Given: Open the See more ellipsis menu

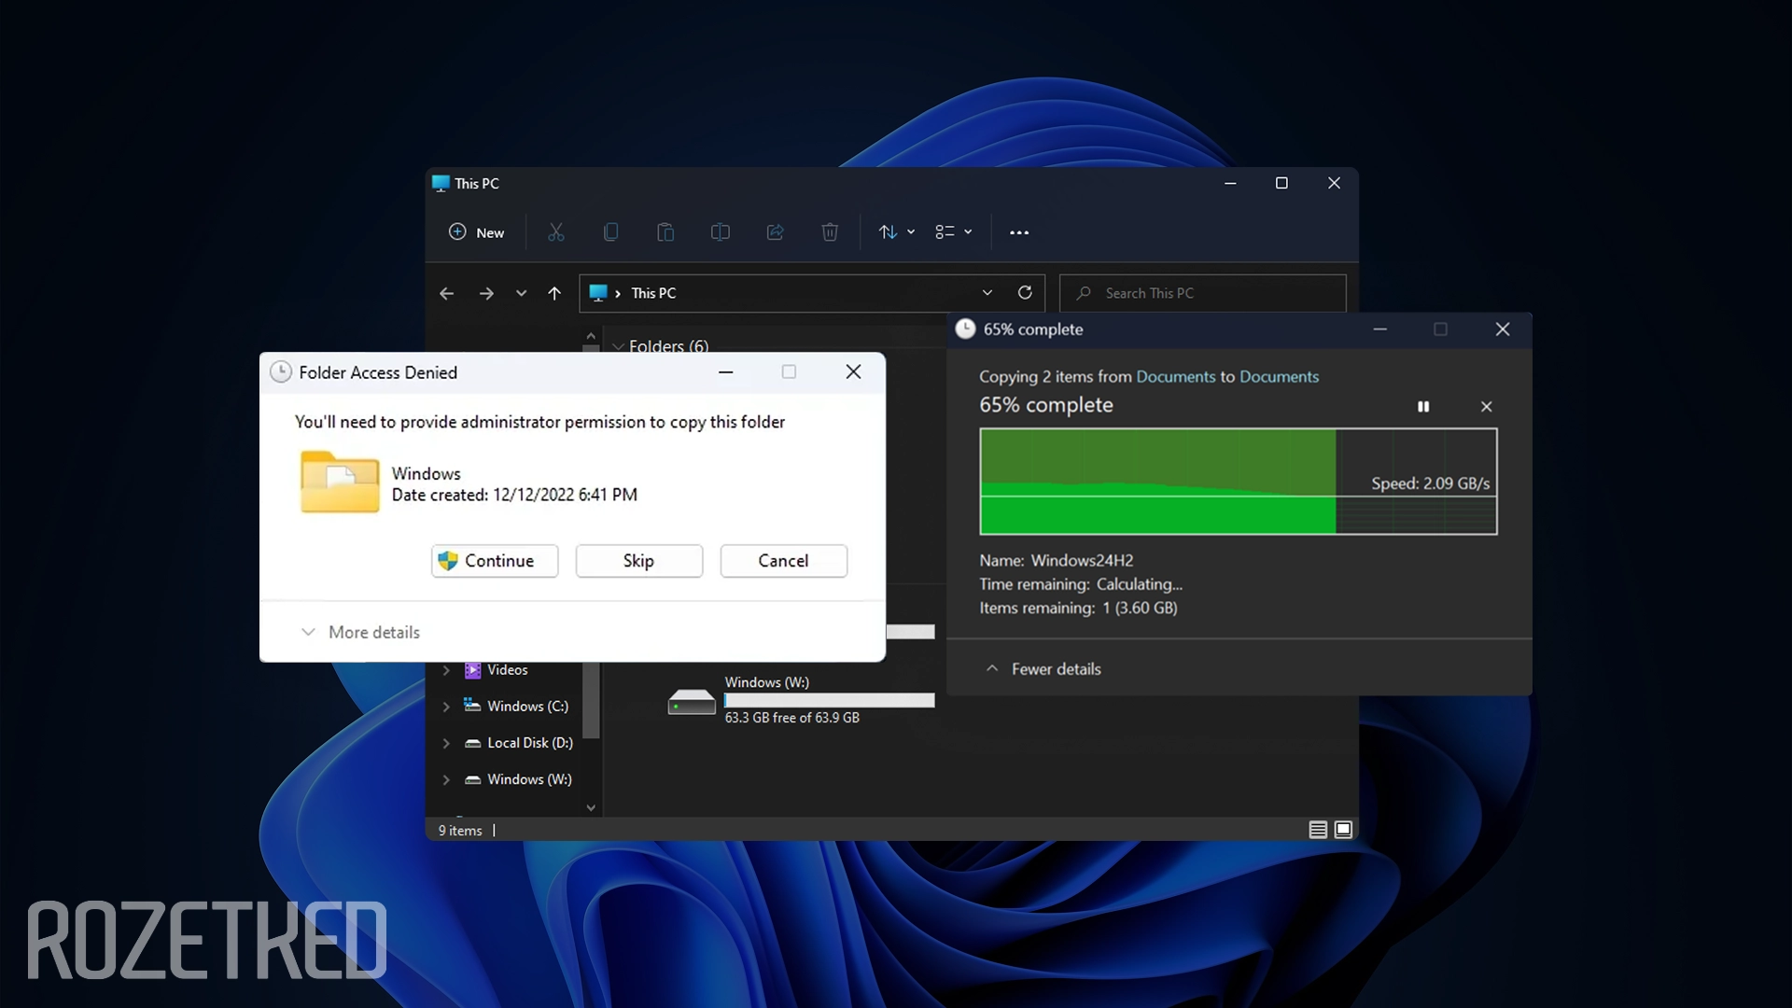Looking at the screenshot, I should (1019, 232).
